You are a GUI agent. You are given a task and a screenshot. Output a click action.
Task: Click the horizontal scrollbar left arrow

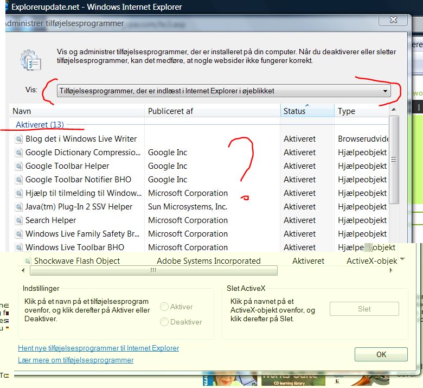point(23,270)
